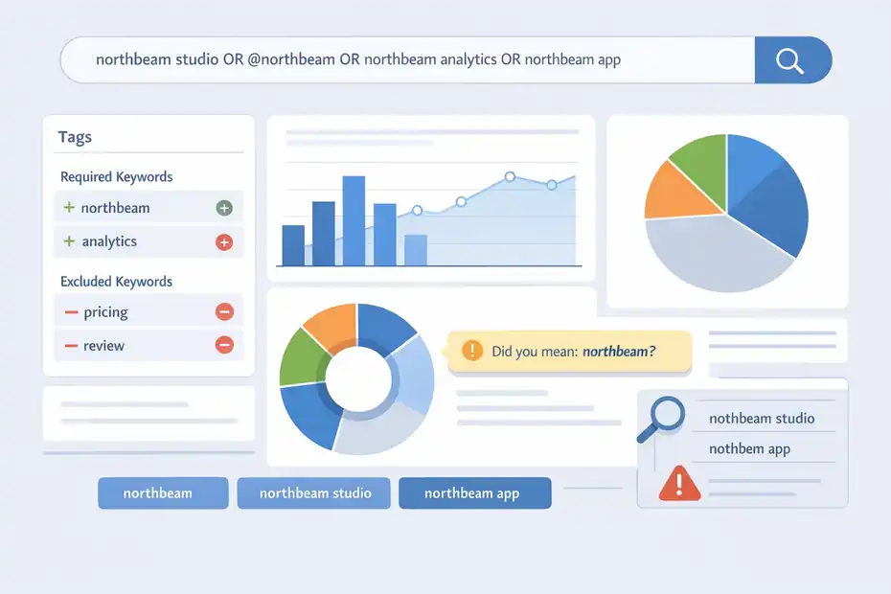Screen dimensions: 891x594
Task: Remove the pricing excluded keyword
Action: (x=224, y=311)
